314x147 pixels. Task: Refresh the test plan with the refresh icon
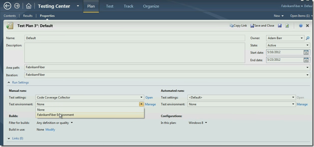click(x=287, y=26)
